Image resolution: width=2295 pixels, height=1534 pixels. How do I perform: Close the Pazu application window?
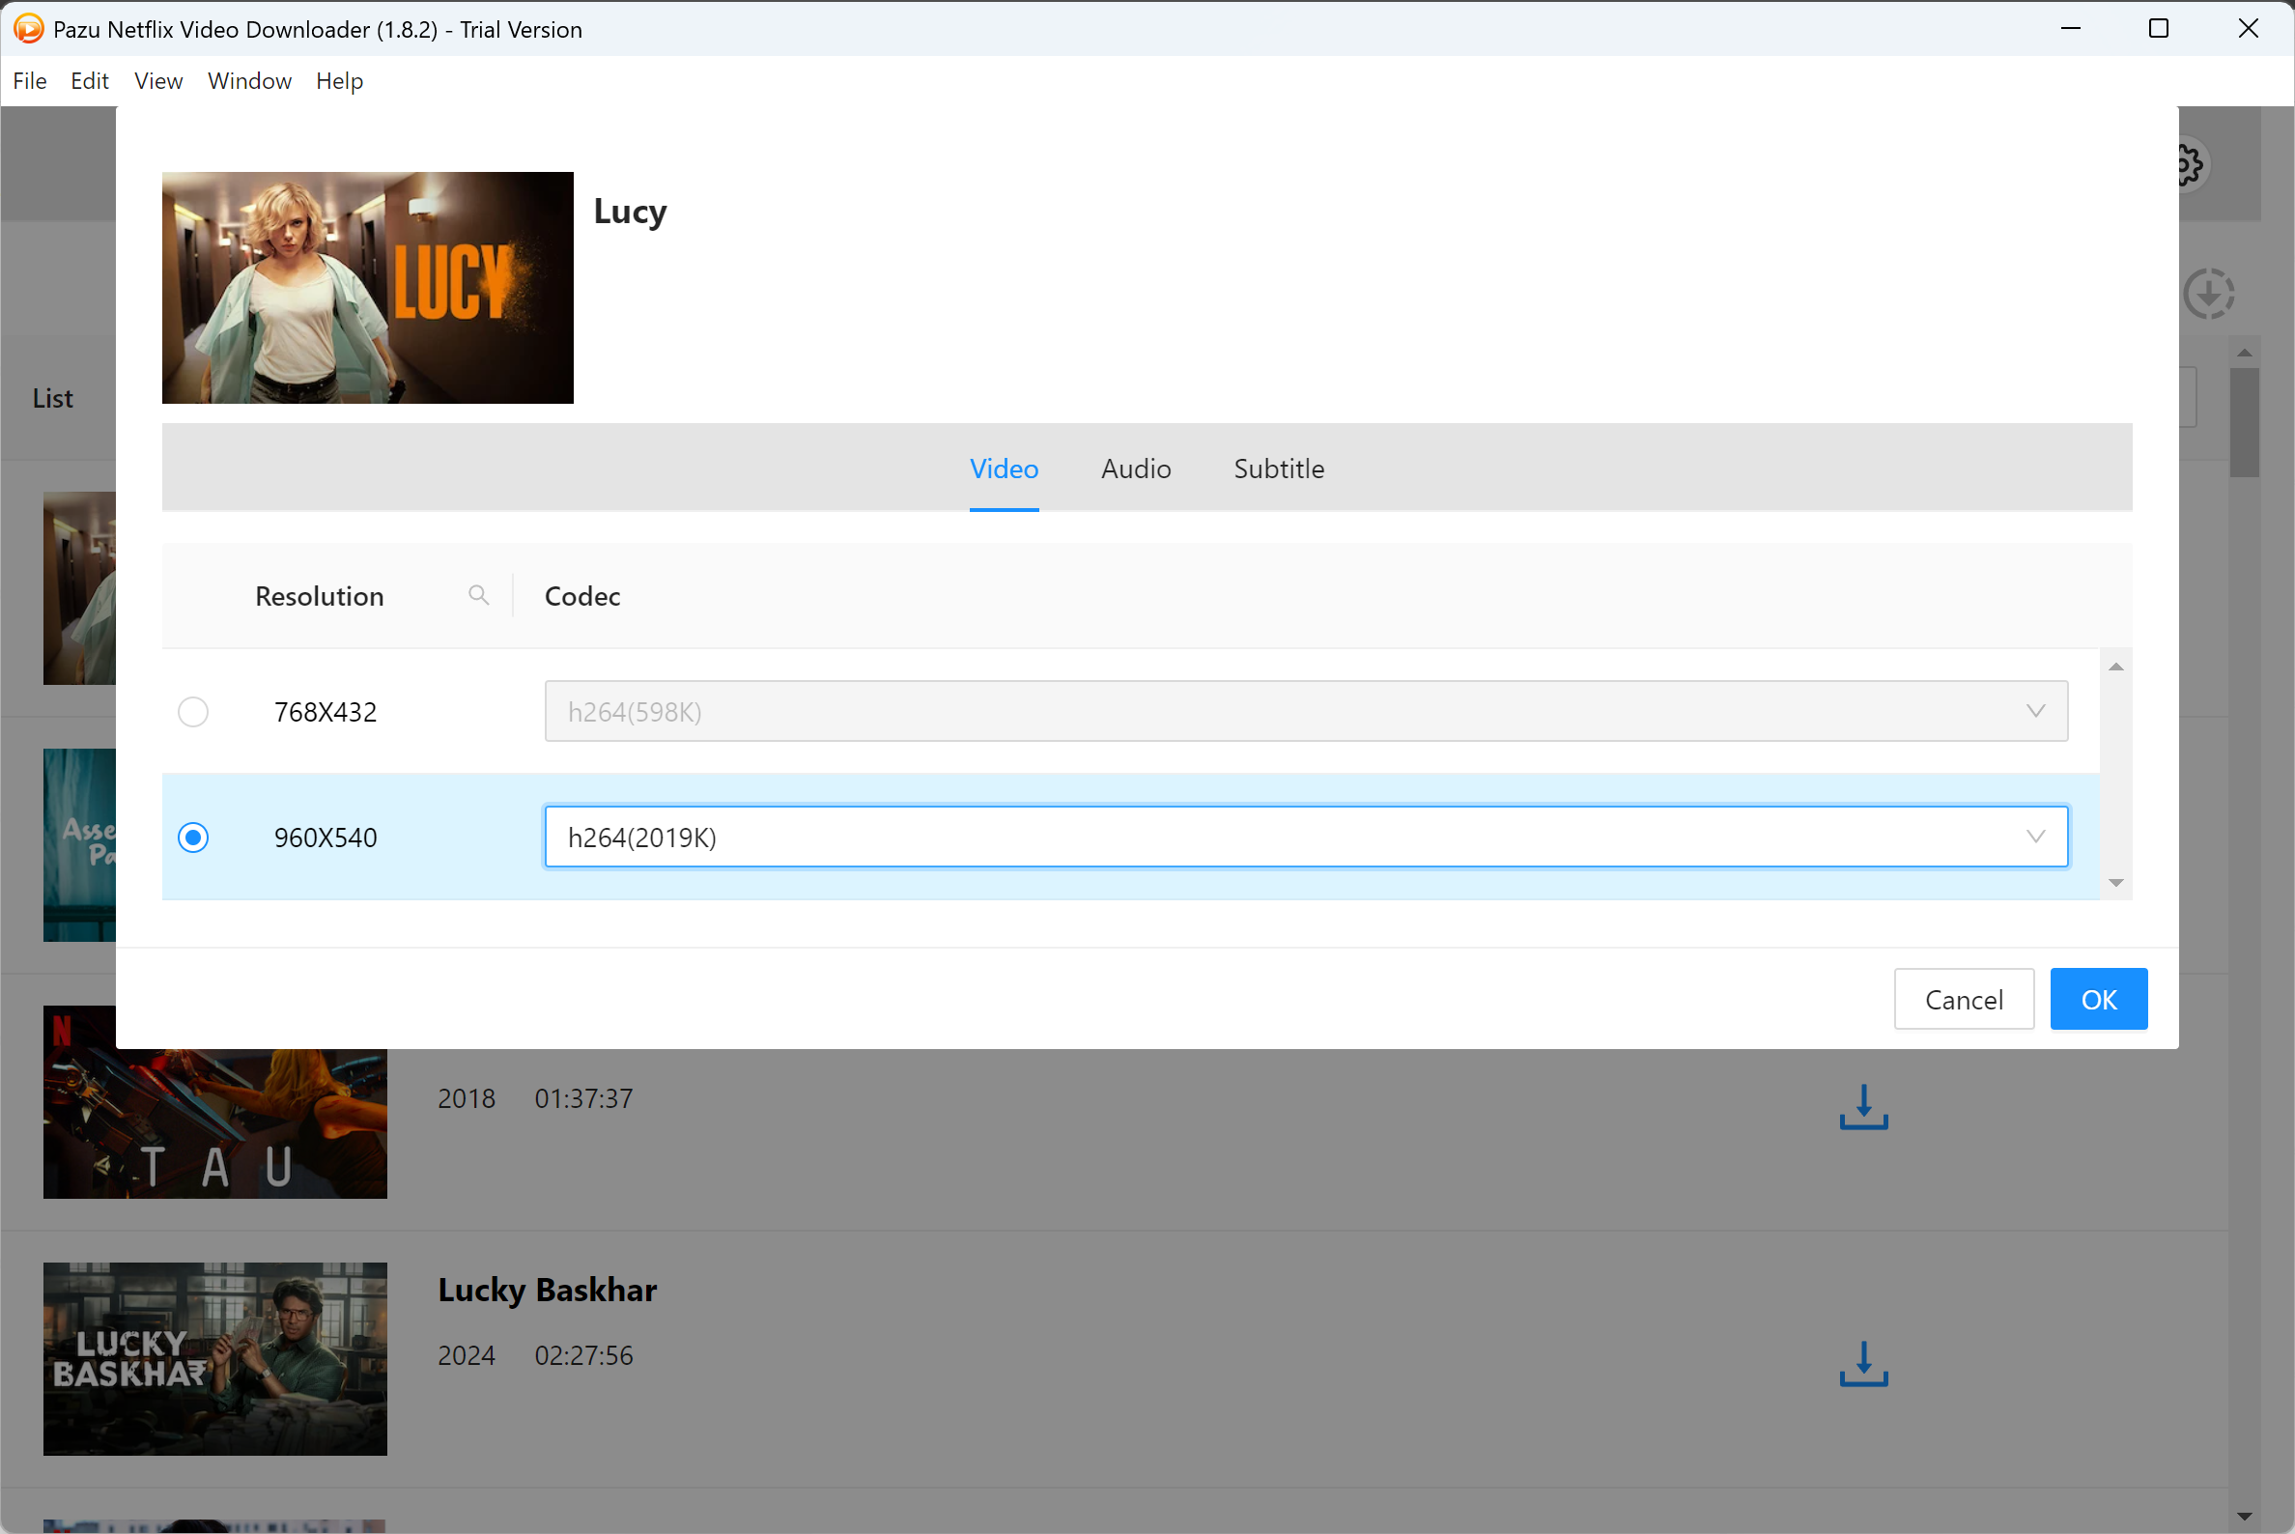coord(2248,28)
